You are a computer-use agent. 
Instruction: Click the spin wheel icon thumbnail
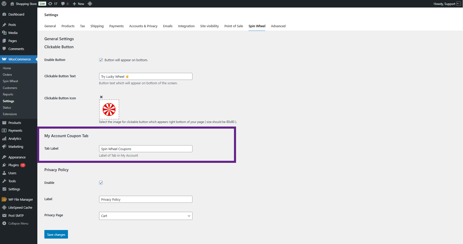(x=109, y=109)
